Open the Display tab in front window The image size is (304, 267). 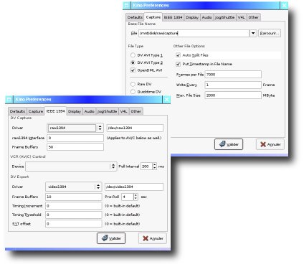pyautogui.click(x=75, y=111)
